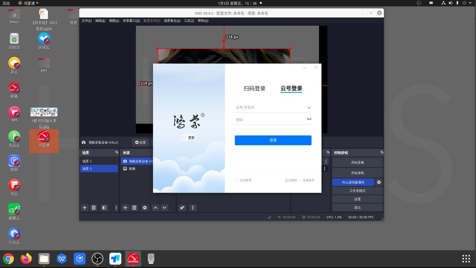The width and height of the screenshot is (476, 268).
Task: Open OBS Studio from the dock
Action: pyautogui.click(x=97, y=259)
